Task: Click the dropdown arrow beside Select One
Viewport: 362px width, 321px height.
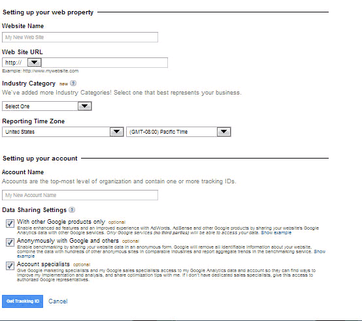Action: click(x=84, y=106)
